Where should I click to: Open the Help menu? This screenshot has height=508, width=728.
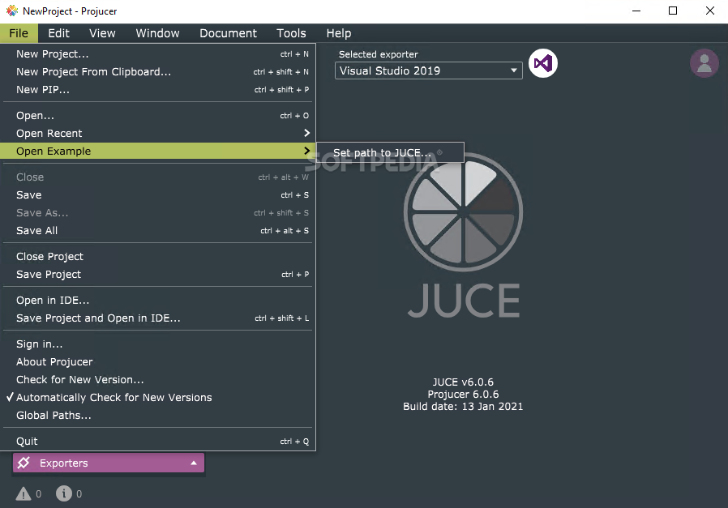[x=339, y=33]
